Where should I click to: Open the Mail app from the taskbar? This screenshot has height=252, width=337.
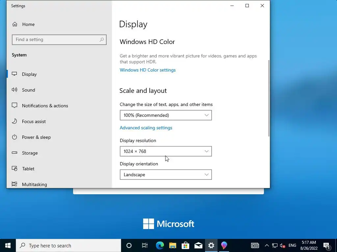(198, 245)
